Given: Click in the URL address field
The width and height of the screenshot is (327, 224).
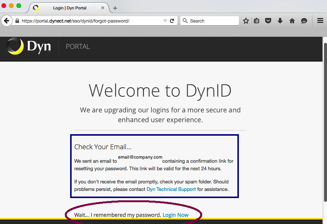Looking at the screenshot, I should click(92, 21).
